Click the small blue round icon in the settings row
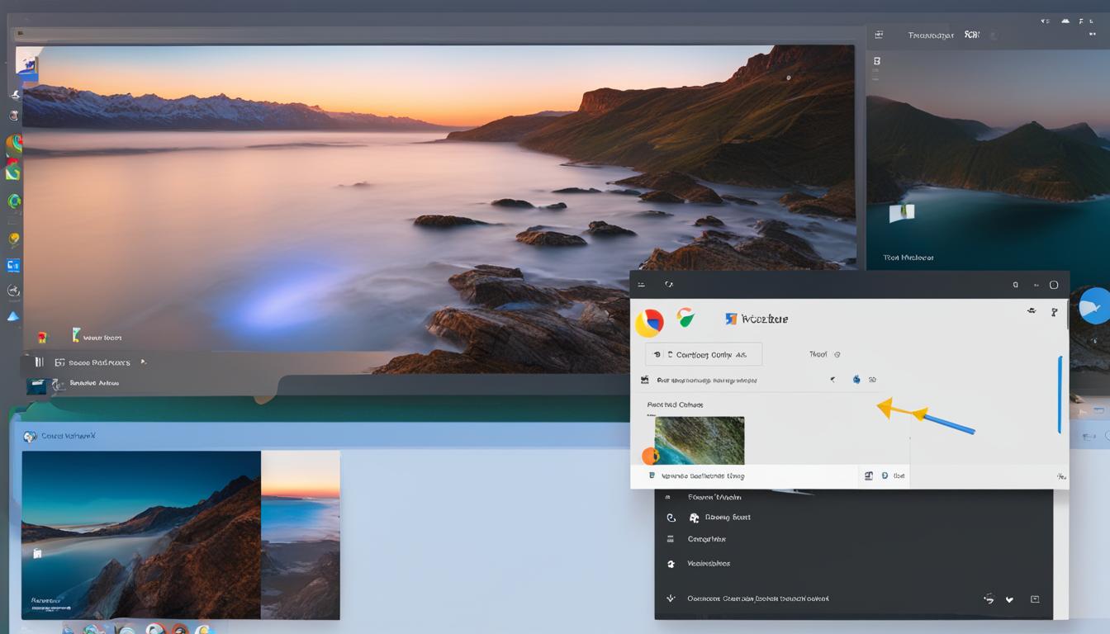The height and width of the screenshot is (634, 1110). pyautogui.click(x=856, y=380)
